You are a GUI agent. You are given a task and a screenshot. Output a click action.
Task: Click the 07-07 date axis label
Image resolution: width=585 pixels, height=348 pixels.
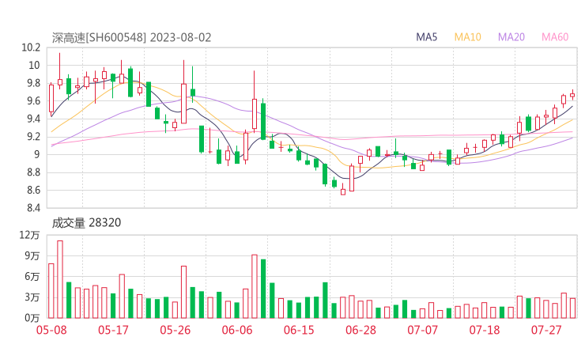423,330
